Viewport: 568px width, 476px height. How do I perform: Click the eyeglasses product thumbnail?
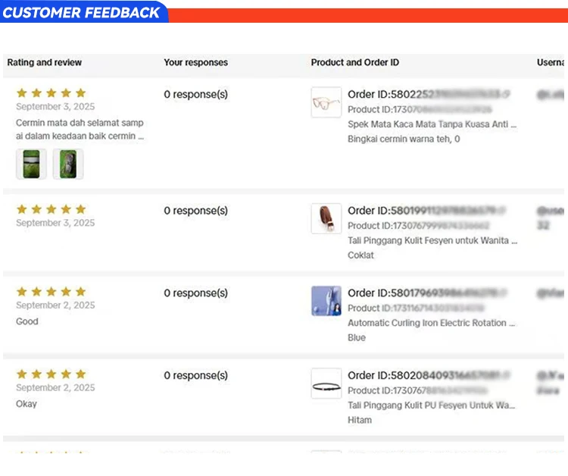click(x=326, y=102)
